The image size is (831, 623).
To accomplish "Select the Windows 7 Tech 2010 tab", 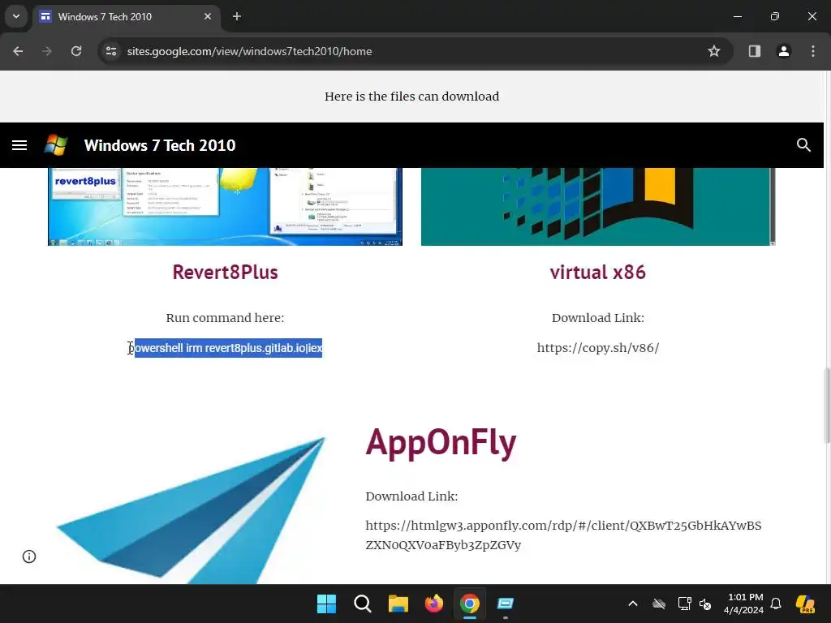I will (x=127, y=16).
